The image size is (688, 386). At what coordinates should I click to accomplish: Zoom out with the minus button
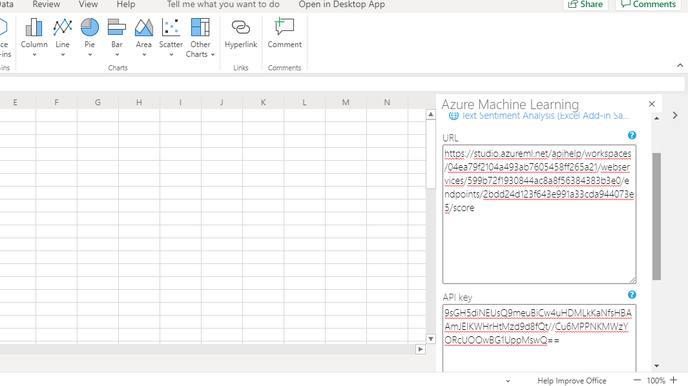point(637,380)
